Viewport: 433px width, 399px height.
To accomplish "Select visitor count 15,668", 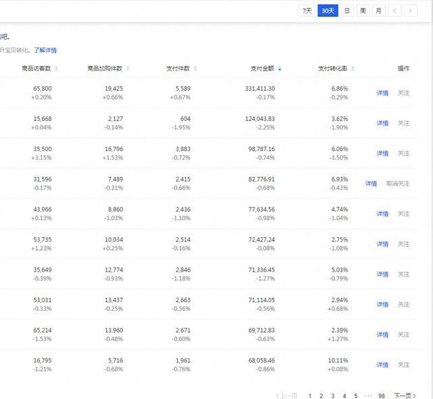I will pos(43,119).
